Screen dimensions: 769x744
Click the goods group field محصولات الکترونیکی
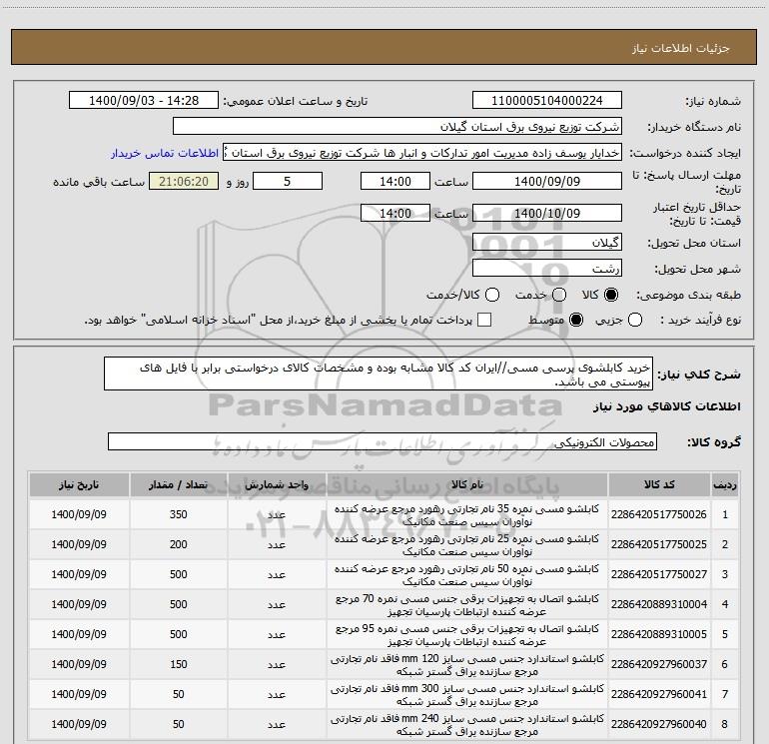pos(383,441)
